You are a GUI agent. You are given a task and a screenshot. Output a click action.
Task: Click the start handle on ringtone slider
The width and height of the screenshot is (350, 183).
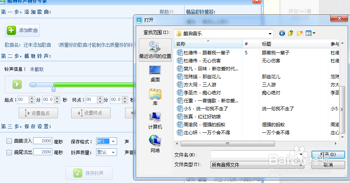(33, 85)
